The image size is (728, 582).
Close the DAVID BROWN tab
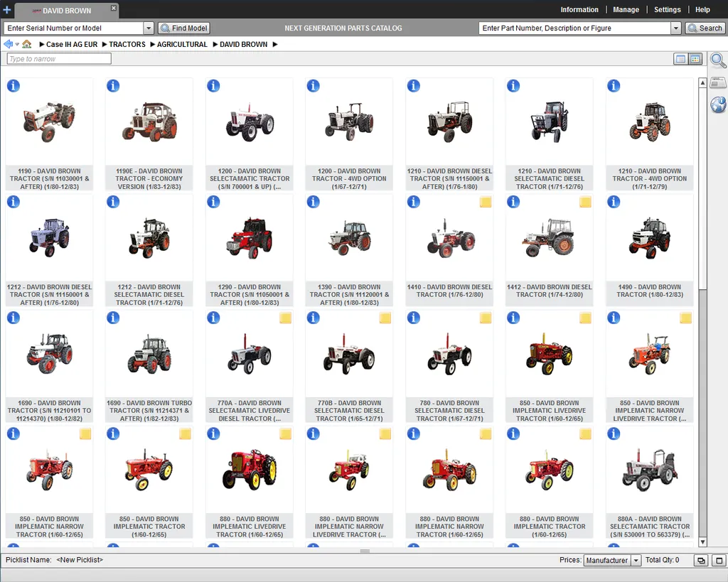(x=113, y=8)
